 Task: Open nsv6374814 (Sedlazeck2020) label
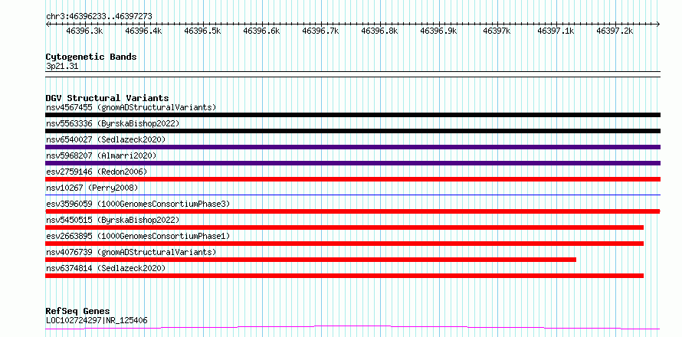[x=106, y=268]
